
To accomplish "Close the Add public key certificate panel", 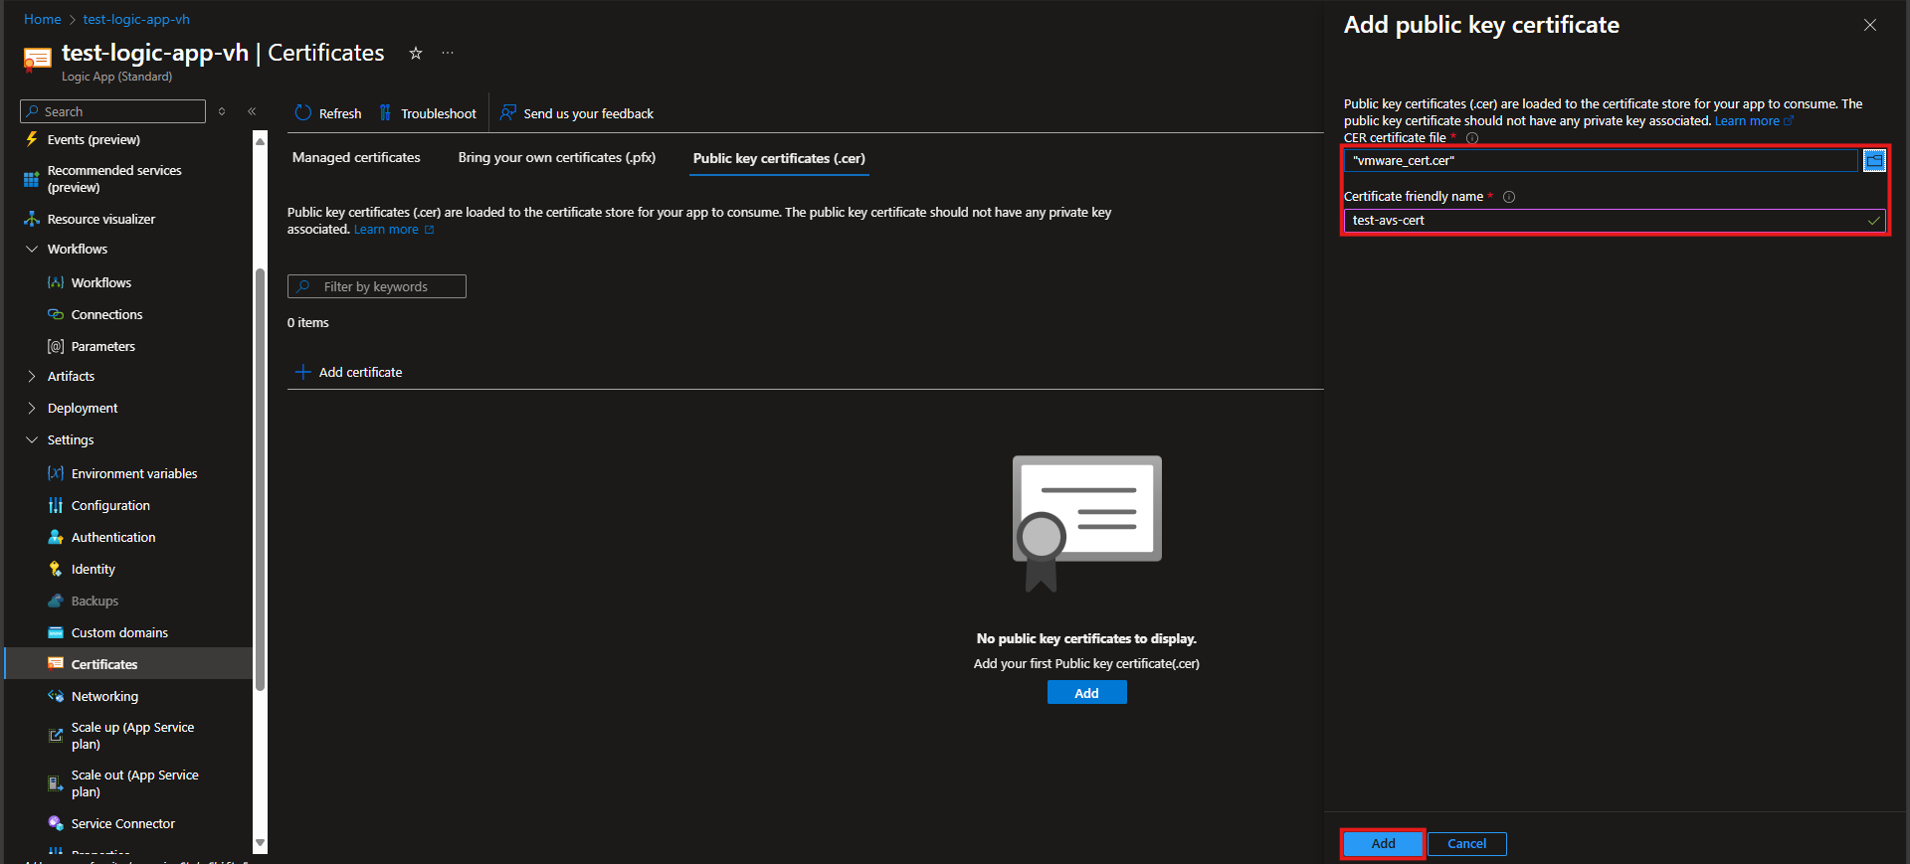I will (x=1870, y=25).
